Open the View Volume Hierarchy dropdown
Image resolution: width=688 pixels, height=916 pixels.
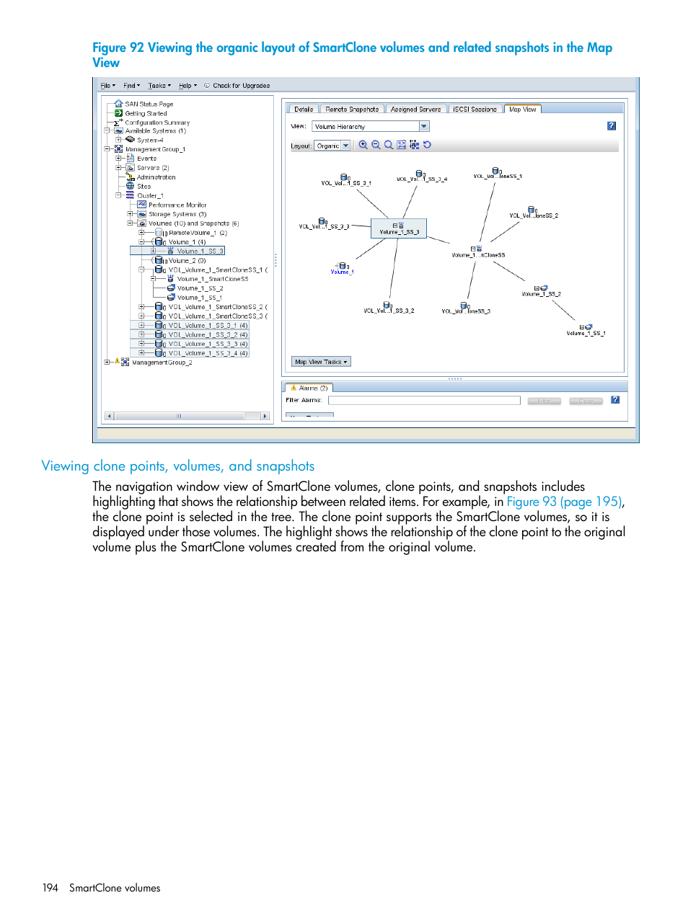point(424,126)
